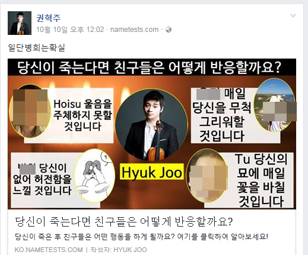The height and width of the screenshot is (255, 308).
Task: Click the 매일 당신을 무척 그리워할 text box
Action: click(223, 115)
